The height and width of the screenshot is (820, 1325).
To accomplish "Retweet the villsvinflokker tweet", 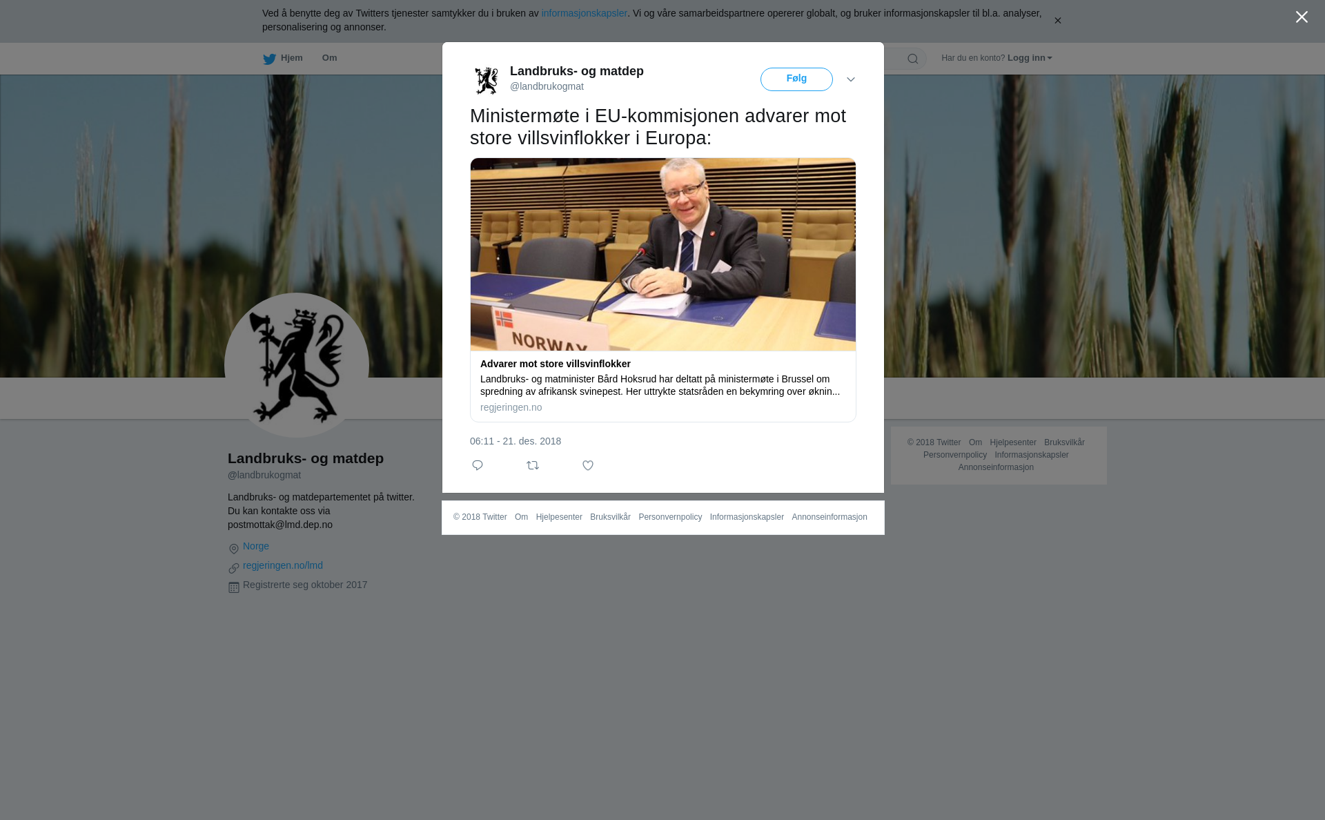I will (x=533, y=465).
